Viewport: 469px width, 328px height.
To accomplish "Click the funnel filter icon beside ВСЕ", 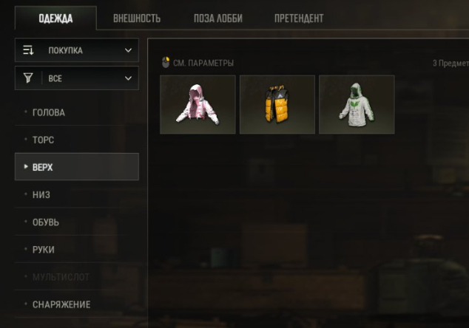I will 28,78.
